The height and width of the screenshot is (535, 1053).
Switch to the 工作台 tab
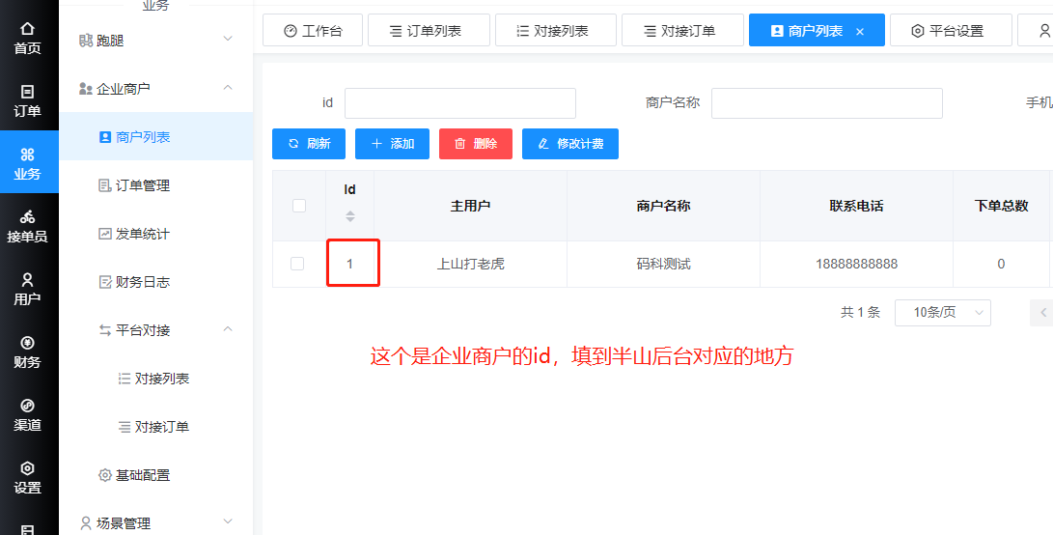tap(313, 31)
